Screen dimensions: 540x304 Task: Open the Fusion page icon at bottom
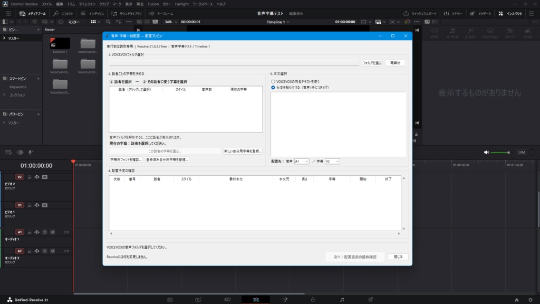tap(285, 300)
